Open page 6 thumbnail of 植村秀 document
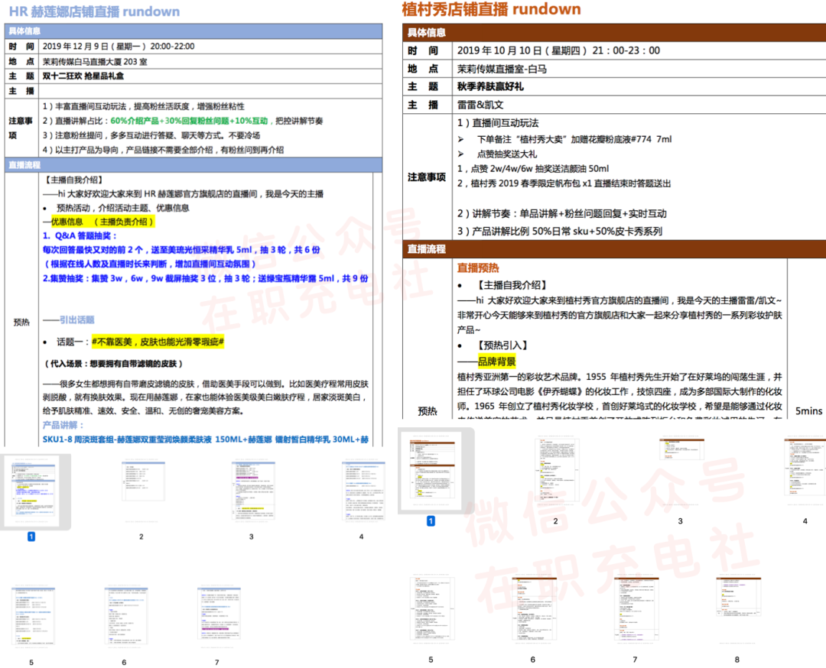This screenshot has height=668, width=826. pos(535,608)
